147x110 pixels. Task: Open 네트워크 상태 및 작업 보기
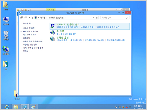[x=67, y=27]
